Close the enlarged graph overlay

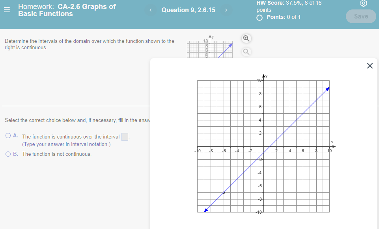[x=370, y=66]
